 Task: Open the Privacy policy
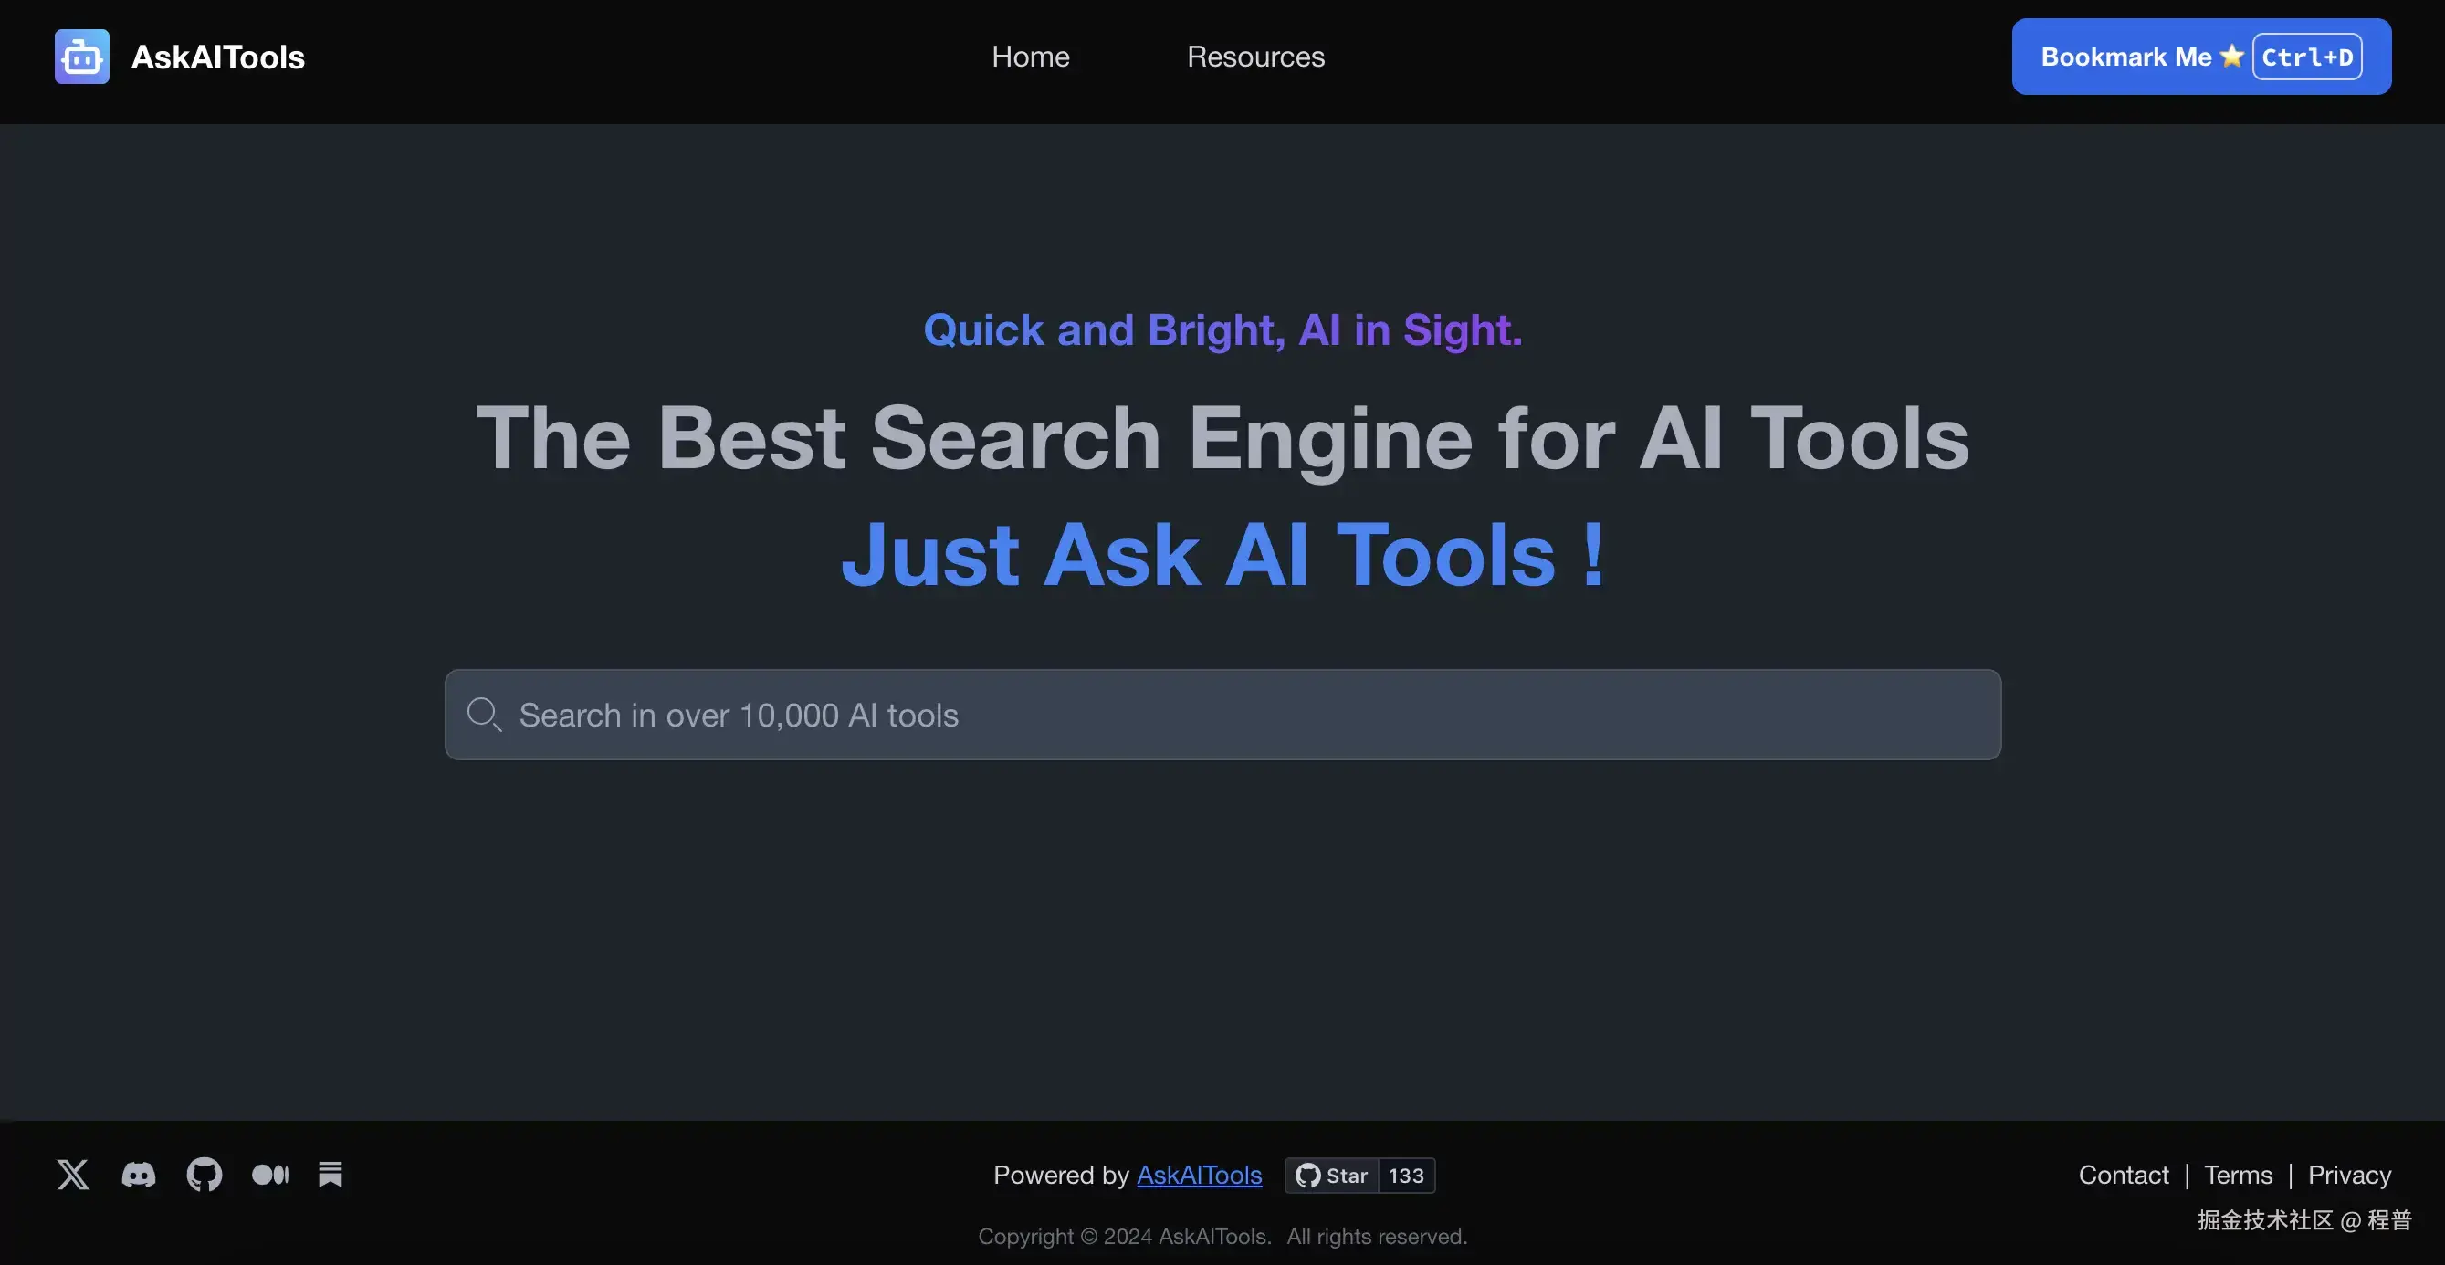pos(2349,1175)
